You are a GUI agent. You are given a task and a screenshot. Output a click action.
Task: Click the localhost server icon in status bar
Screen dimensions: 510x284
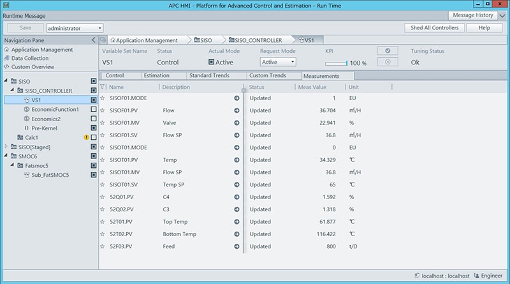point(417,276)
